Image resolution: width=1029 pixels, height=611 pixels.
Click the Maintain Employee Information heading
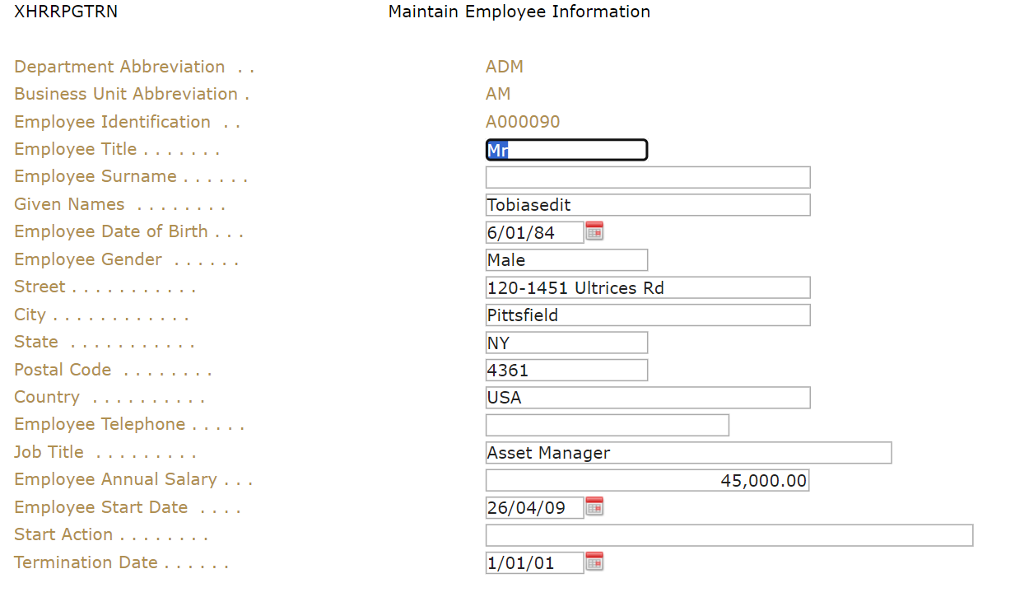click(519, 12)
